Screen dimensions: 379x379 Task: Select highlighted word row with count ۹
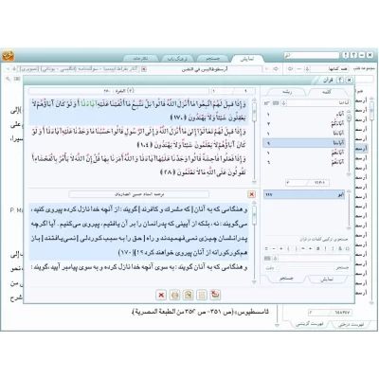304,143
